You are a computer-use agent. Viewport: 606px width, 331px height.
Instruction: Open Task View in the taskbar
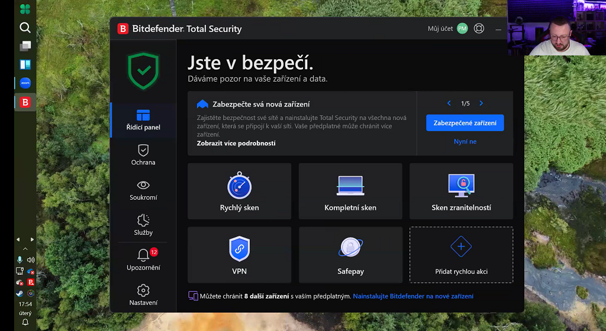pyautogui.click(x=25, y=46)
